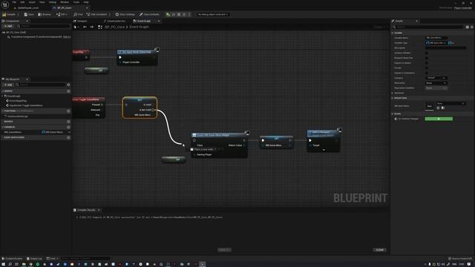This screenshot has width=475, height=267.
Task: Click Hide Unrelated nodes button
Action: (96, 14)
